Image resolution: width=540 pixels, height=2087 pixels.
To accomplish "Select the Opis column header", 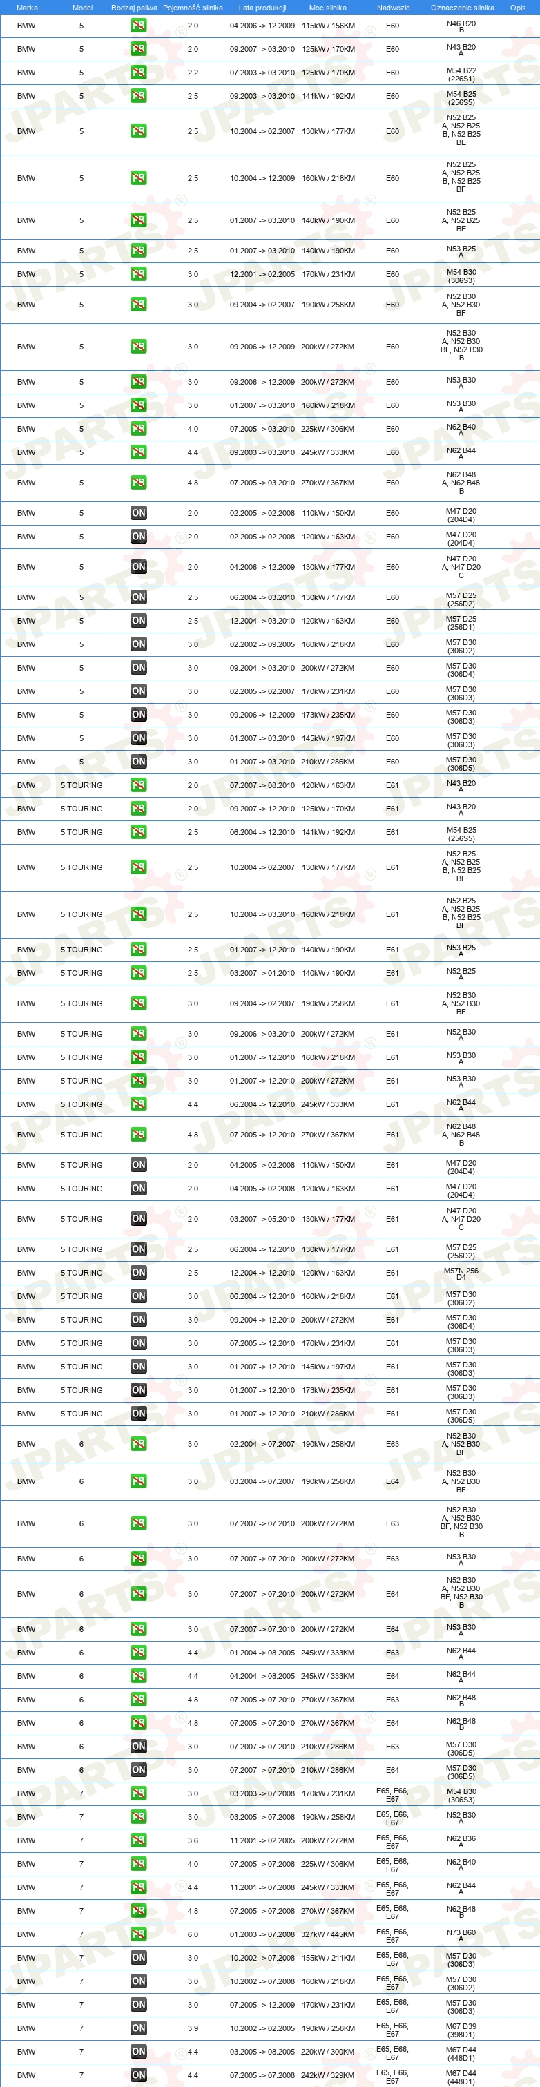I will point(517,8).
